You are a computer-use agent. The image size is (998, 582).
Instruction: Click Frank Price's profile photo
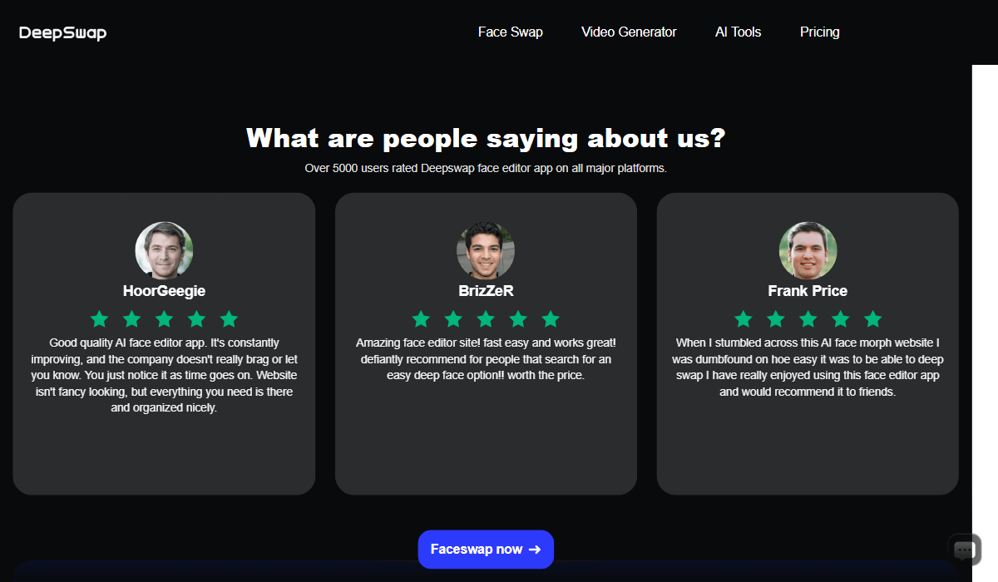pos(808,250)
